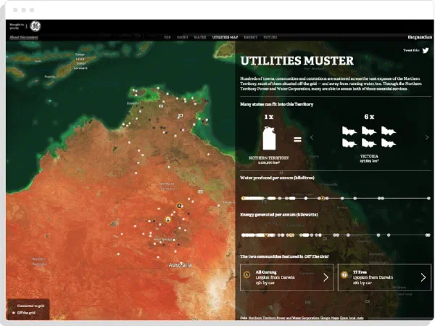Image resolution: width=435 pixels, height=326 pixels.
Task: Click the '6 x' multiplier text
Action: pos(369,117)
